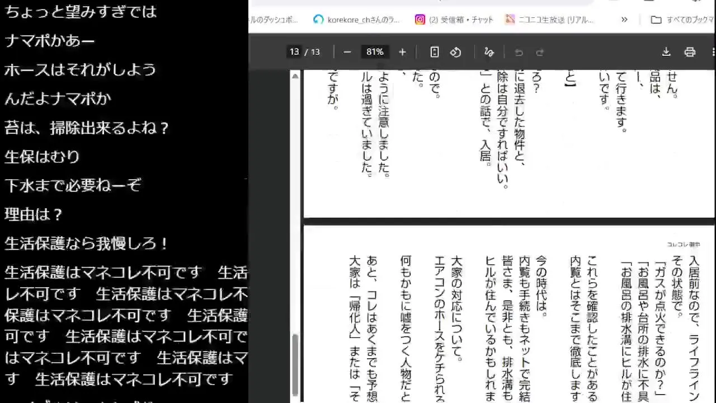The width and height of the screenshot is (716, 403).
Task: Click the comment んだよナマポか
Action: coord(58,99)
